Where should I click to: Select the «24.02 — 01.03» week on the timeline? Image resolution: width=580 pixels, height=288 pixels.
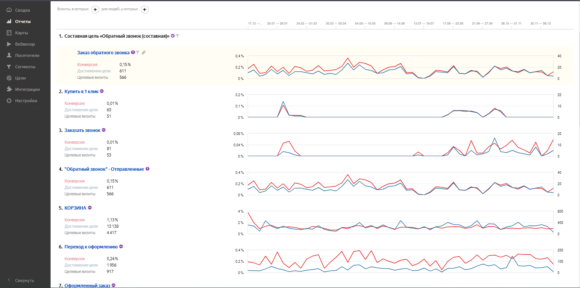click(307, 23)
